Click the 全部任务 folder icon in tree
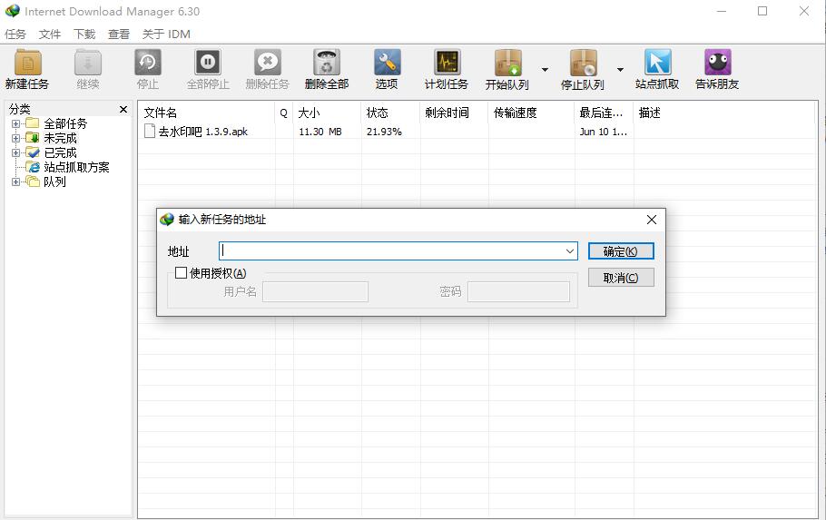 33,123
